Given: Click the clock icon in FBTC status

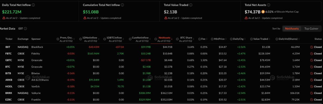Looking at the screenshot, I should [312, 53].
